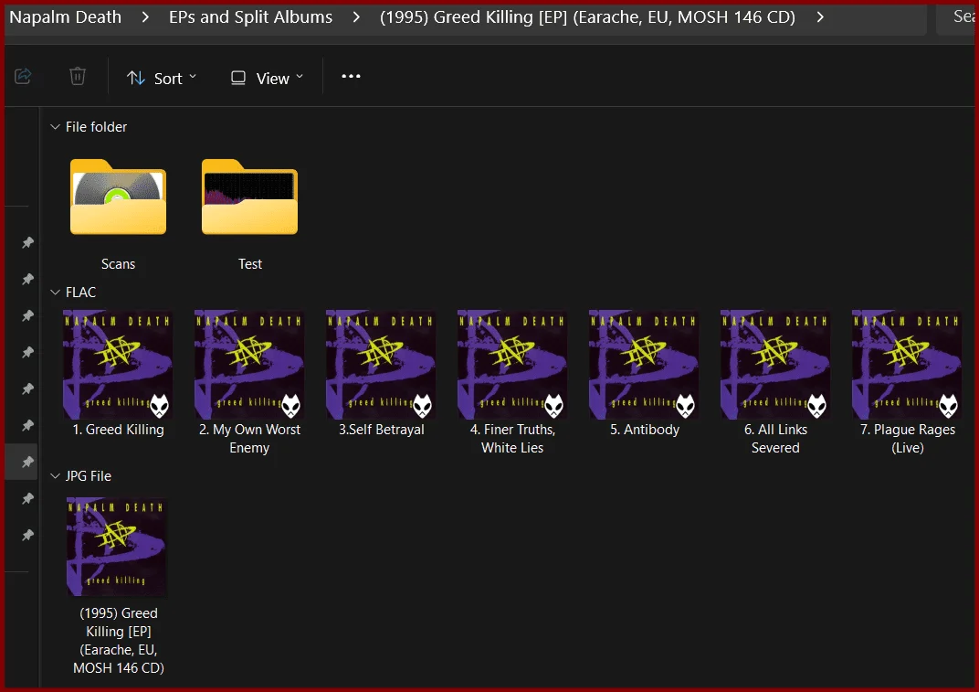The height and width of the screenshot is (692, 979).
Task: Click the 'FLAC' group header label
Action: click(x=80, y=292)
